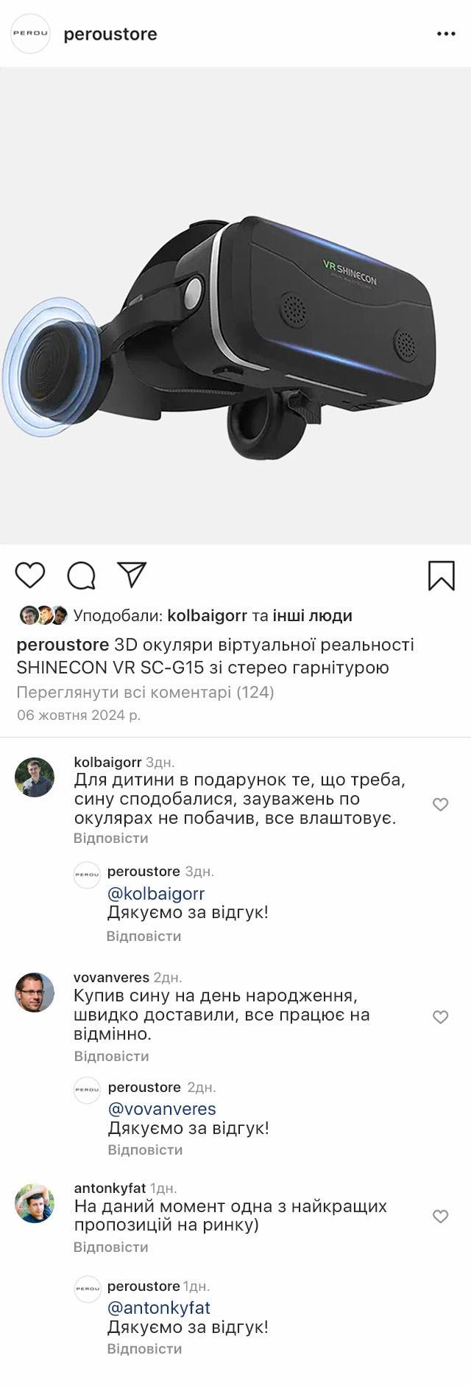Screen dimensions: 471x1386
Task: Like antonkyfat's comment
Action: click(440, 1217)
